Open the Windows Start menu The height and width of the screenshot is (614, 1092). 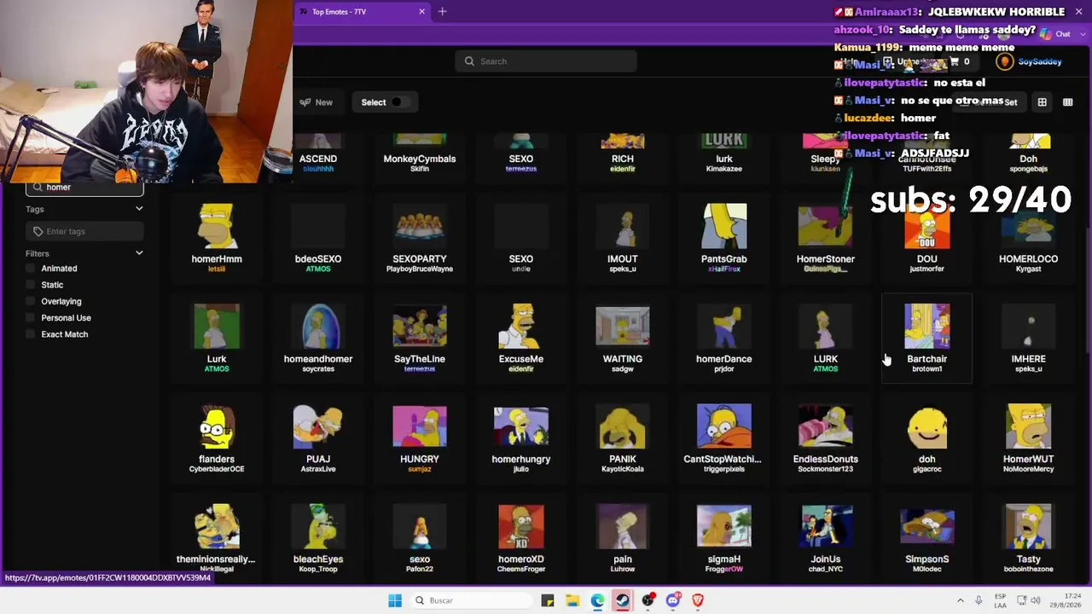coord(394,600)
